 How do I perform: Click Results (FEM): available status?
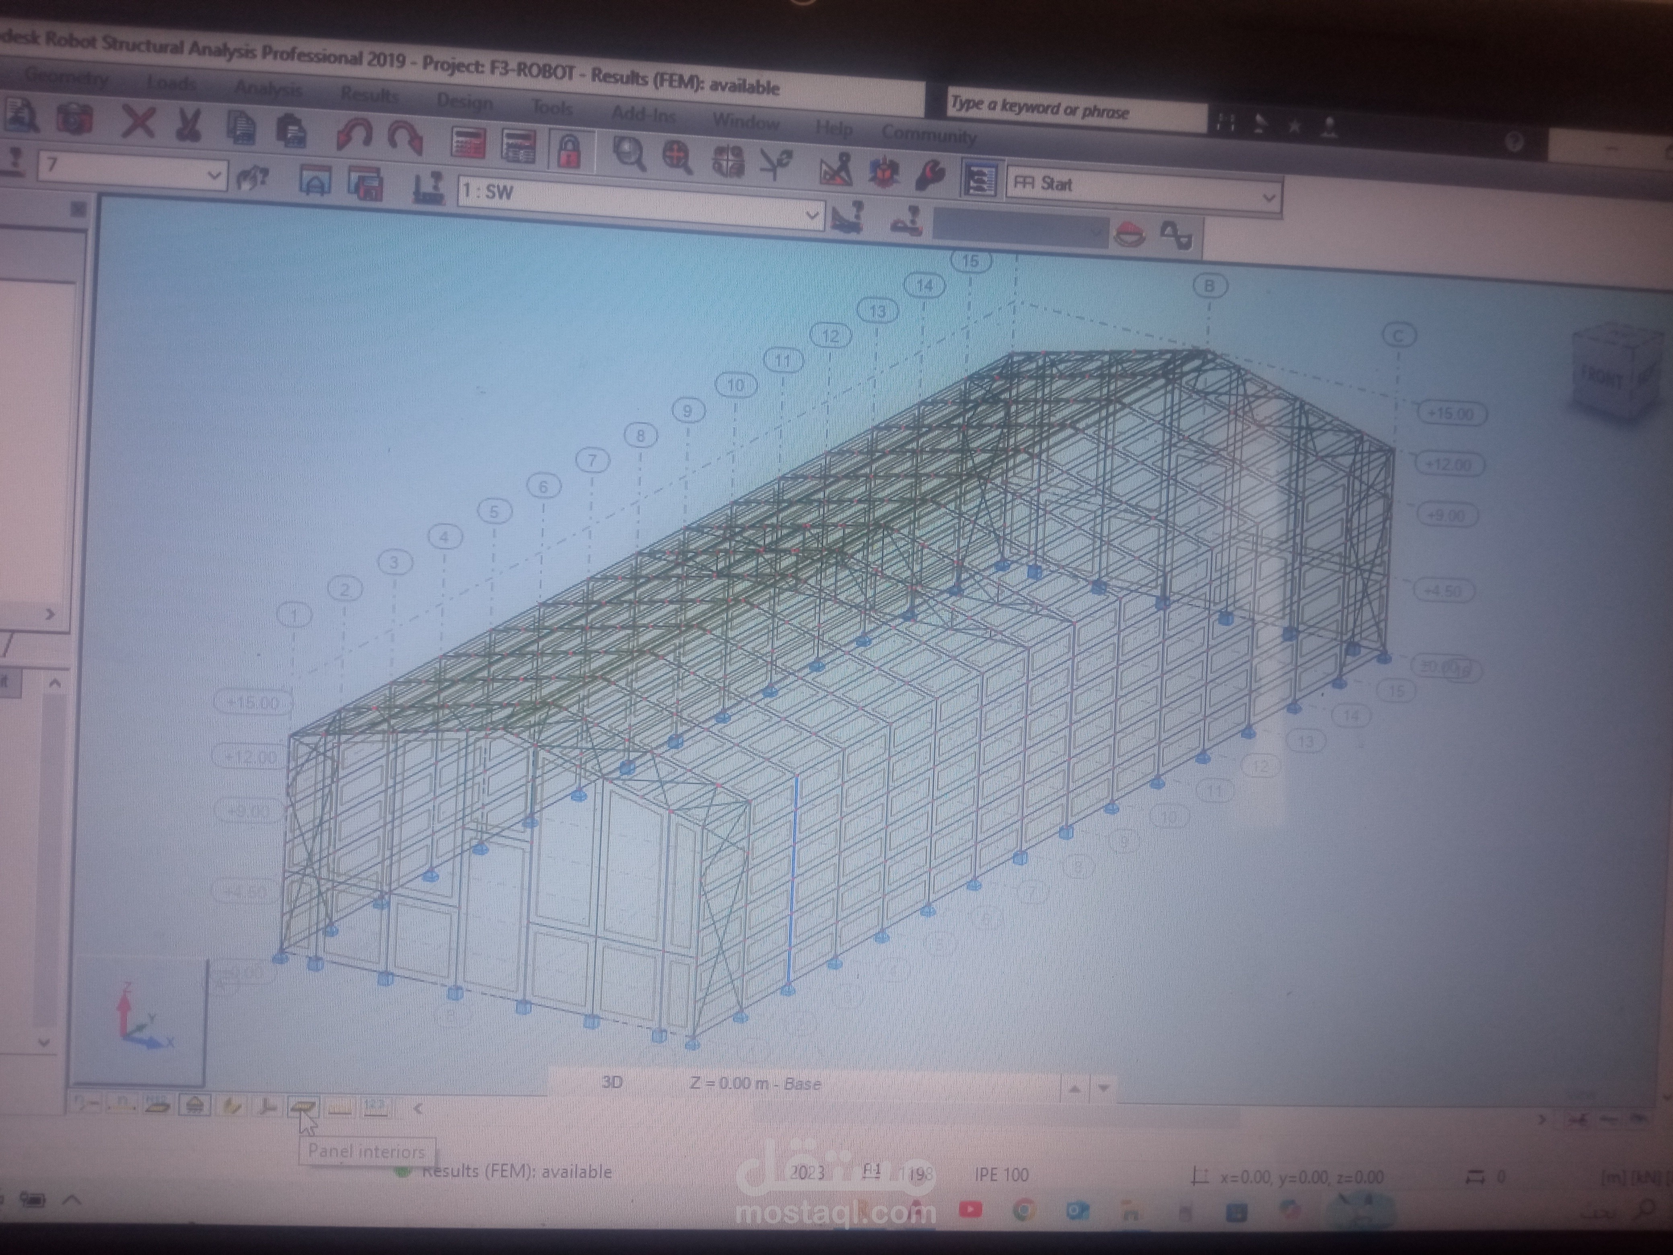pos(516,1171)
